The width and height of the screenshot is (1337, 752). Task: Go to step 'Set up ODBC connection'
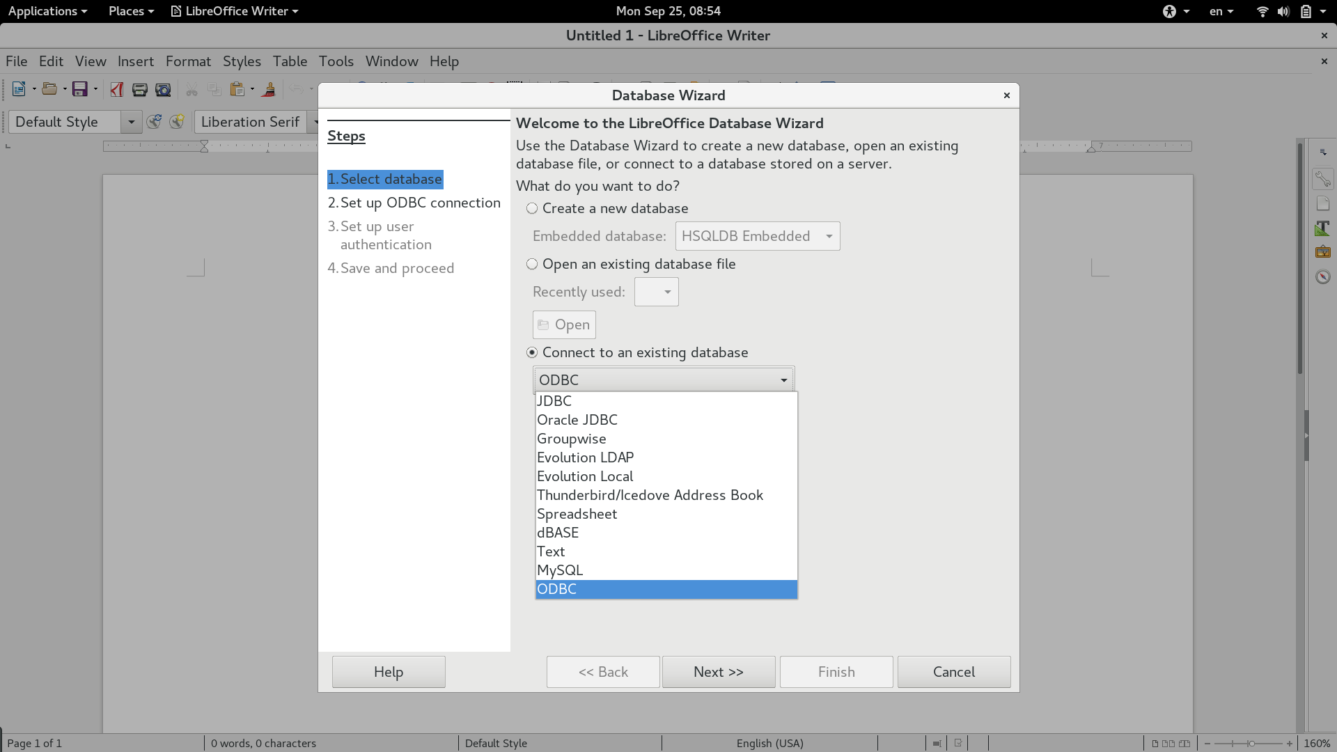[414, 203]
